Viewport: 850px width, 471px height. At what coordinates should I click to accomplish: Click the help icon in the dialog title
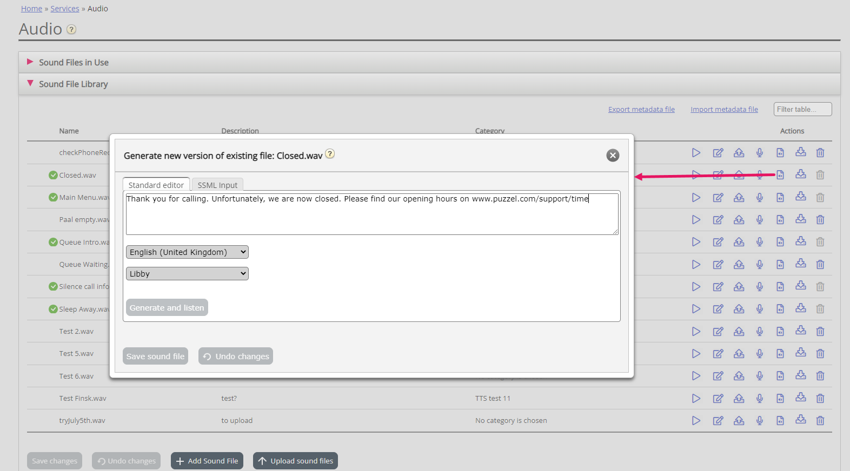point(330,154)
